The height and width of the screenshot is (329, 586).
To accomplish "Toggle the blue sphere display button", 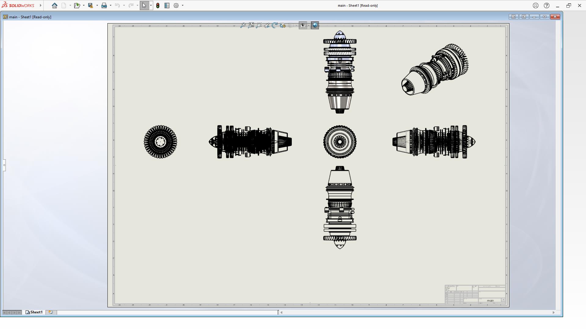I will 315,25.
